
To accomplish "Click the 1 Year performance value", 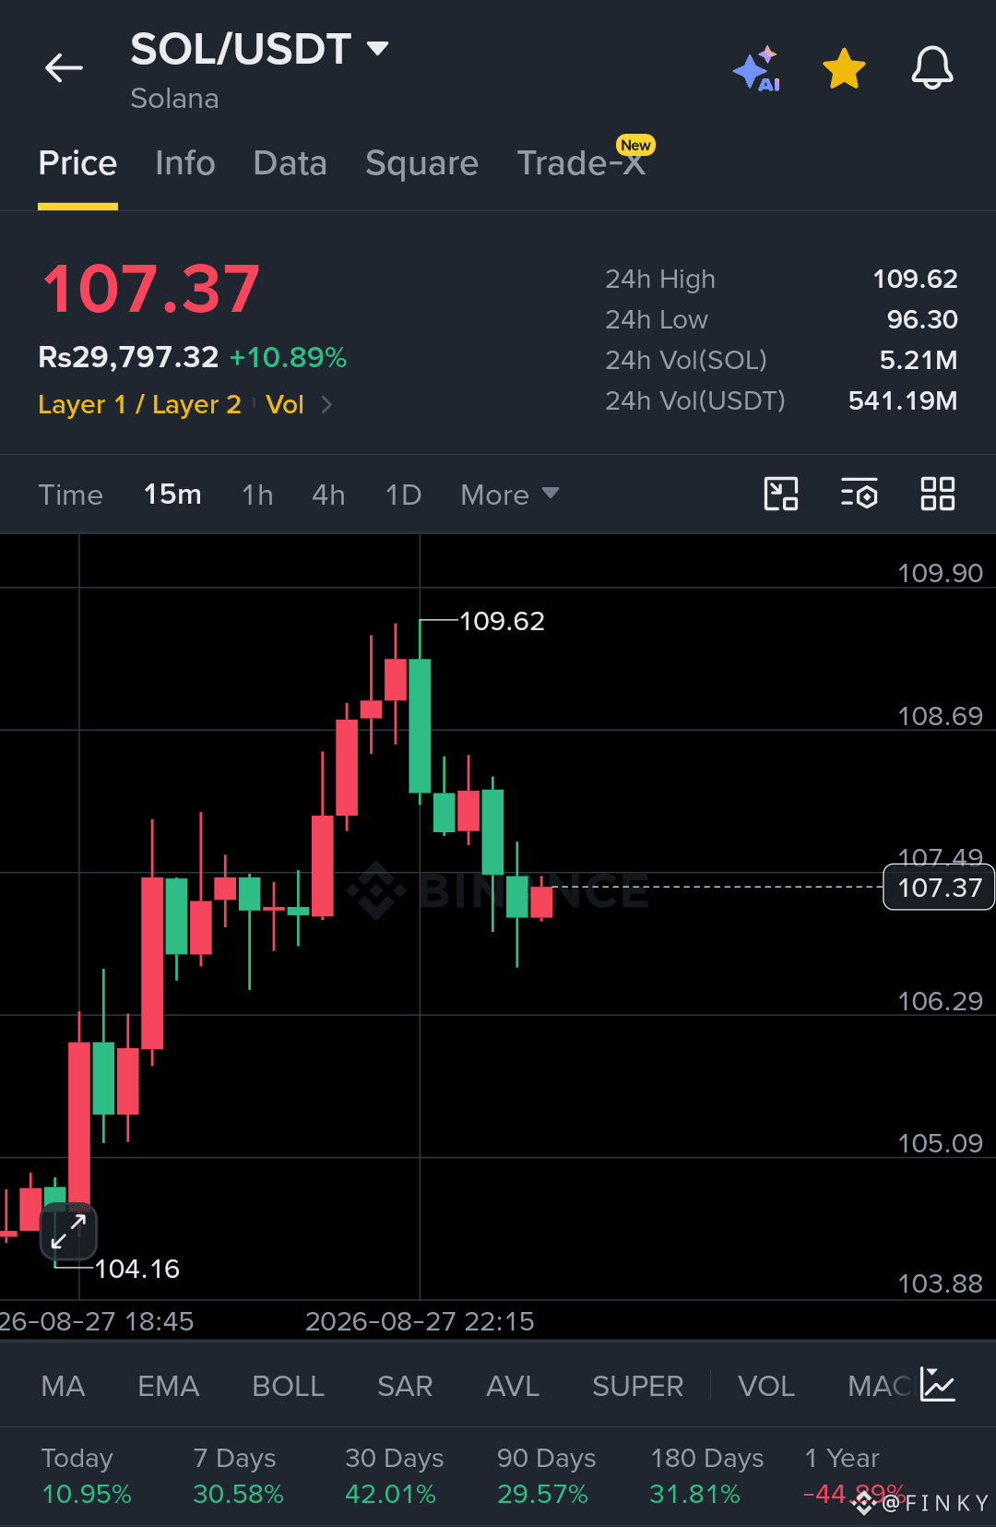I will (854, 1494).
